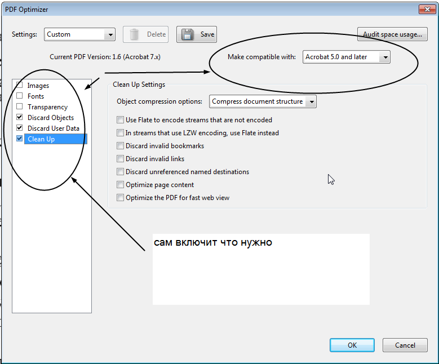439x364 pixels.
Task: Enable the Images panel checkbox
Action: tap(19, 85)
